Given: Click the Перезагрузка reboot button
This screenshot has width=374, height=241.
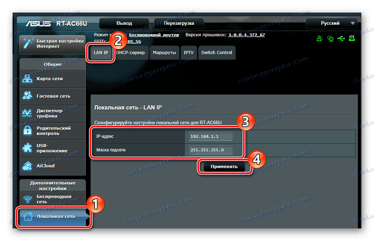Looking at the screenshot, I should tap(179, 23).
